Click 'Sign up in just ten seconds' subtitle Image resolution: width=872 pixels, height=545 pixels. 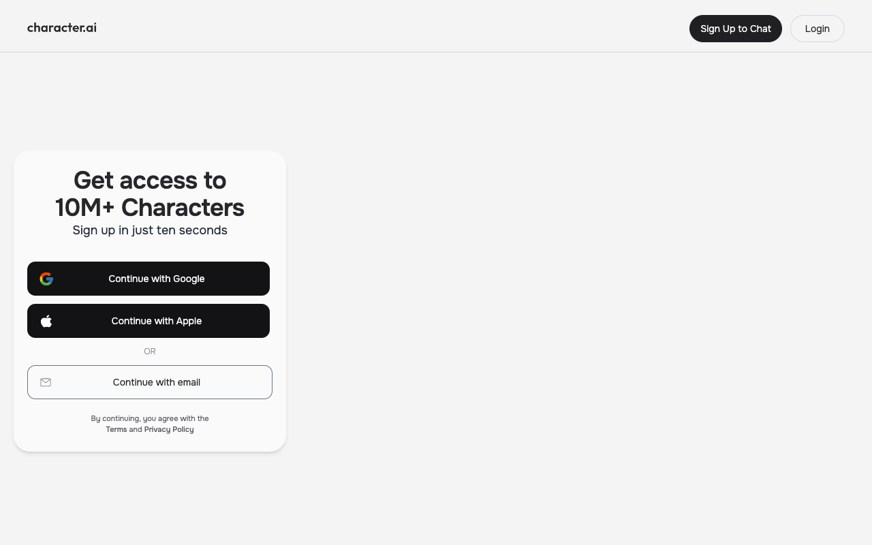(150, 230)
